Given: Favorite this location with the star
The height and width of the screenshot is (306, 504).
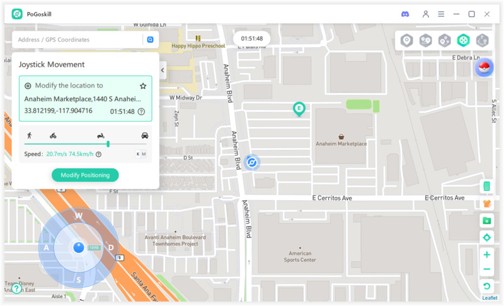Looking at the screenshot, I should [x=143, y=86].
